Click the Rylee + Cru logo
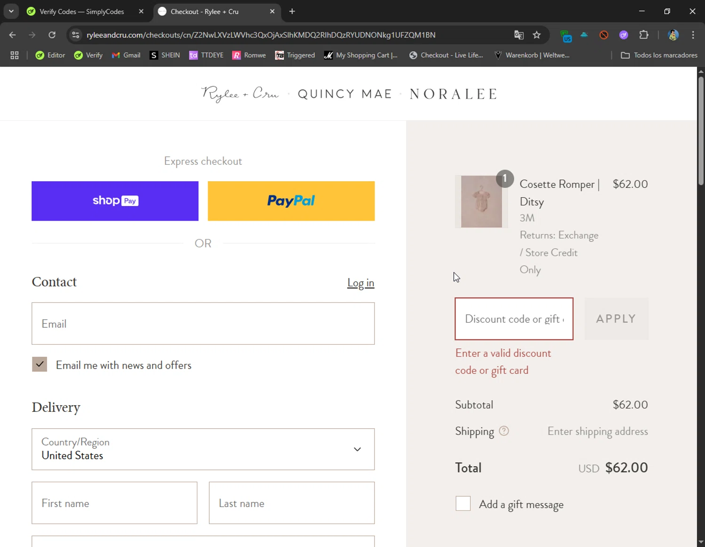 (240, 94)
